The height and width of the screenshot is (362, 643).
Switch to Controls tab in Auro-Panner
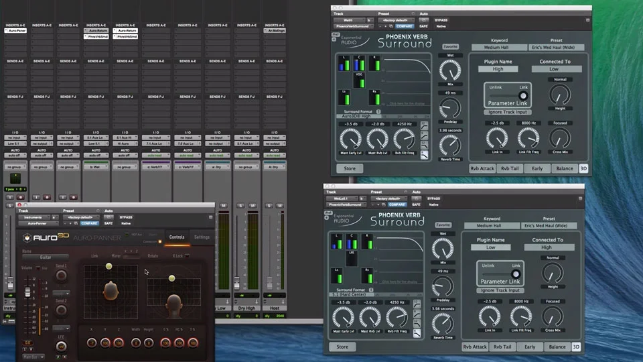pyautogui.click(x=177, y=237)
